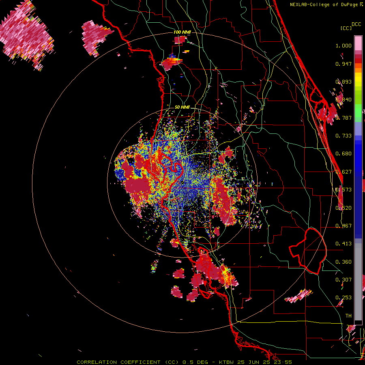Screen dimensions: 365x365
Task: Click the 100 NMI range ring label
Action: pyautogui.click(x=182, y=32)
